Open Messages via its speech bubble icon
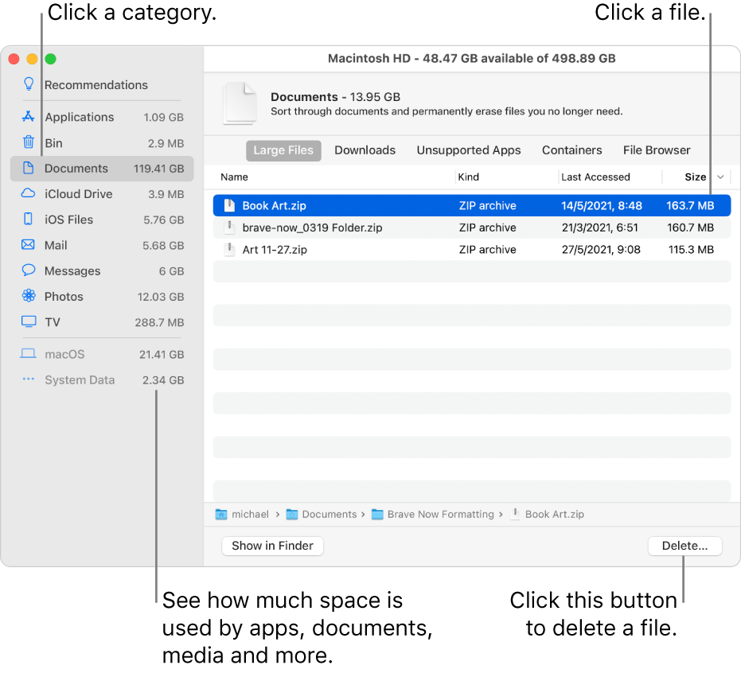 [x=28, y=270]
